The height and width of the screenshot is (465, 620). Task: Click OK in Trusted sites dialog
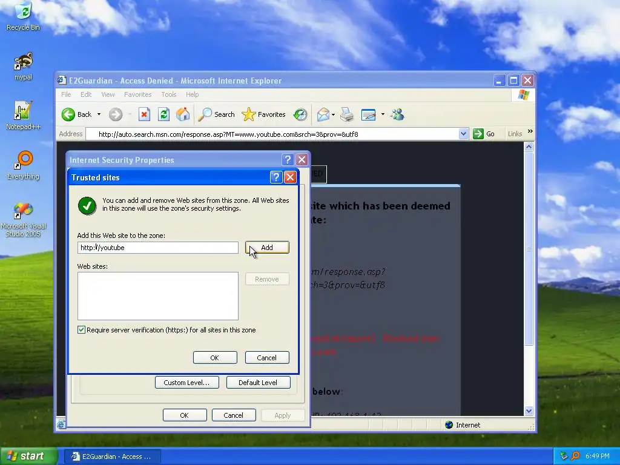[215, 358]
